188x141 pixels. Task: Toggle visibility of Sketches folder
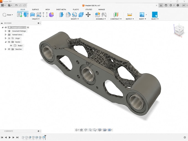pos(9,49)
